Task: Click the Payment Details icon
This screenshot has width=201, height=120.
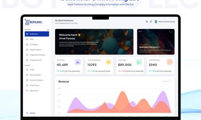Action: (x=27, y=75)
